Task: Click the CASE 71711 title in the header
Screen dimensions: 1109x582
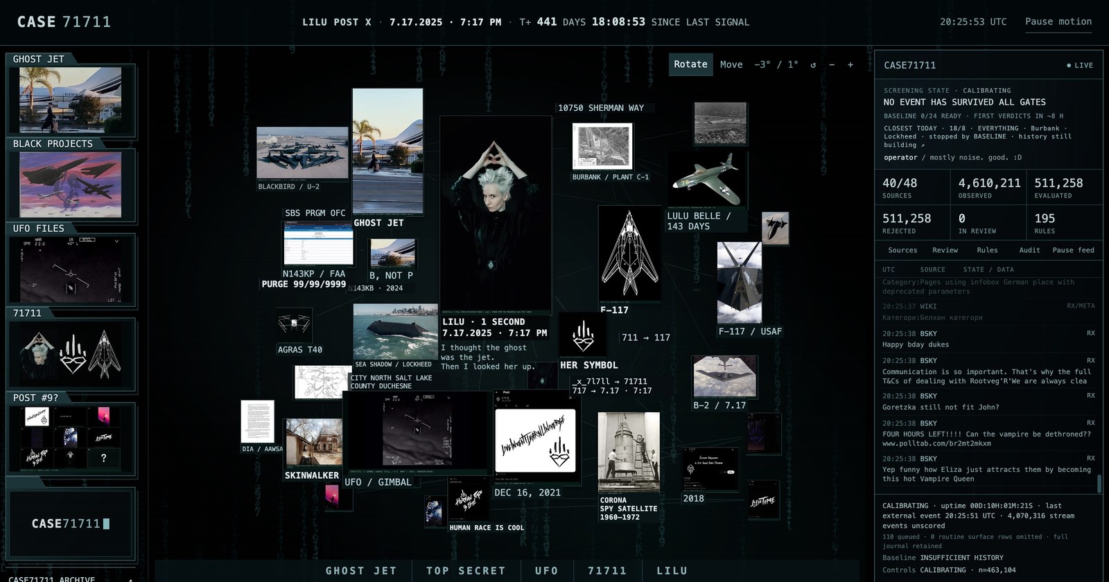Action: point(64,21)
